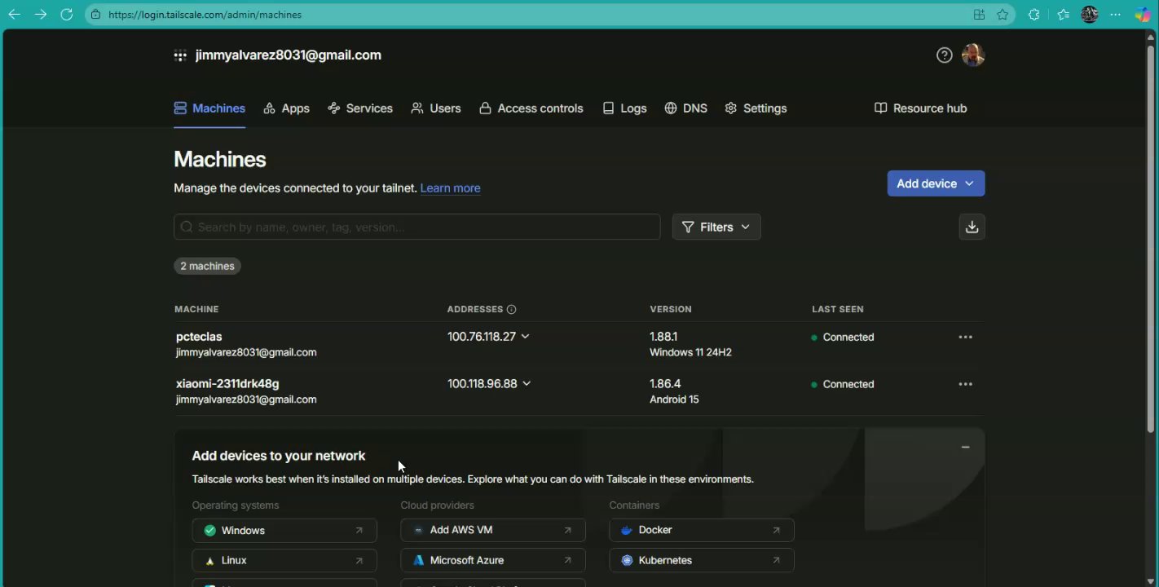The height and width of the screenshot is (587, 1159).
Task: Open the Services tab
Action: coord(360,108)
